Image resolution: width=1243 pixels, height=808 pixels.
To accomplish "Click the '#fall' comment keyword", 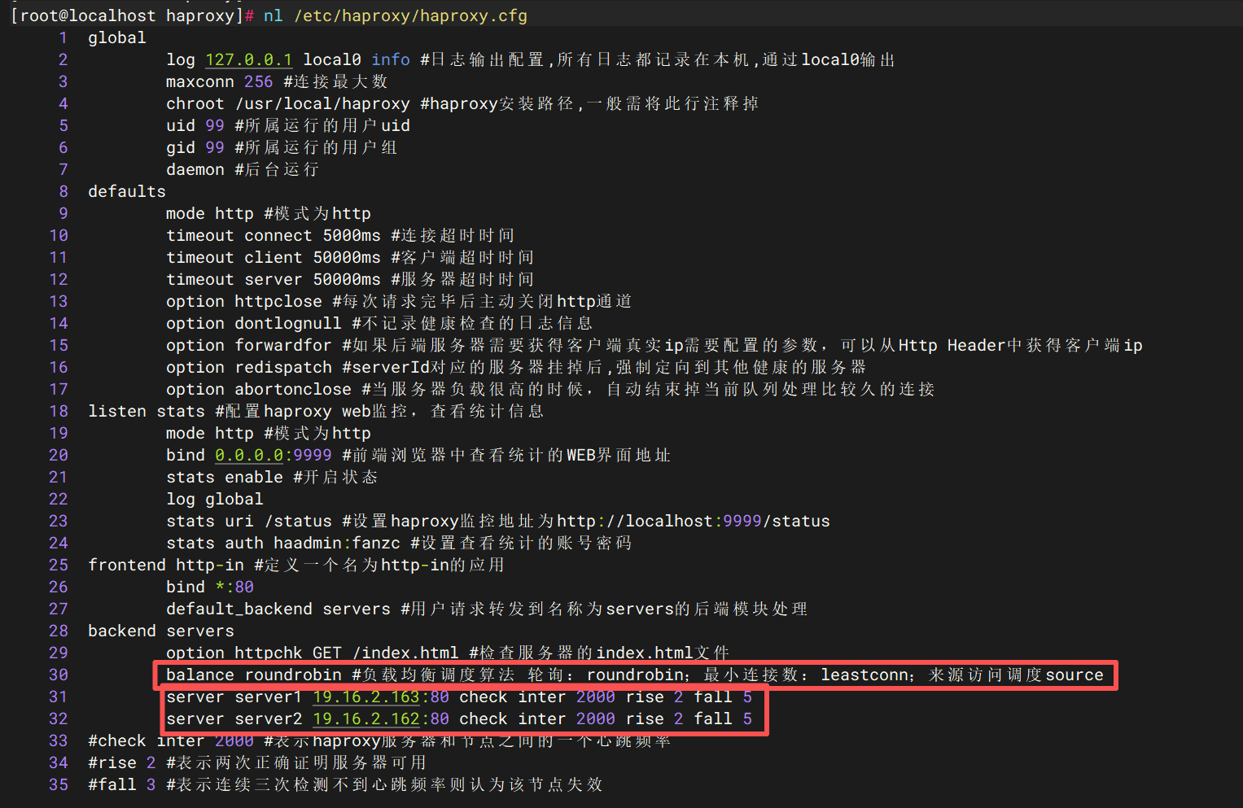I will (x=112, y=784).
